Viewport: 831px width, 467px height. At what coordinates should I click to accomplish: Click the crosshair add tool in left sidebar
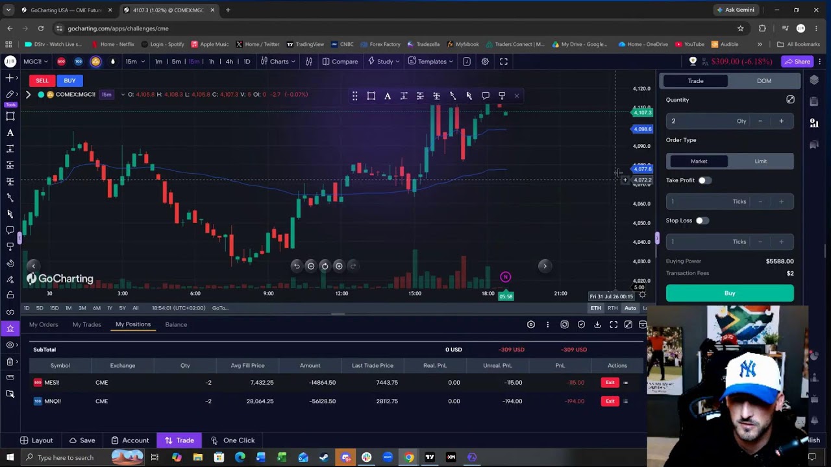click(10, 78)
